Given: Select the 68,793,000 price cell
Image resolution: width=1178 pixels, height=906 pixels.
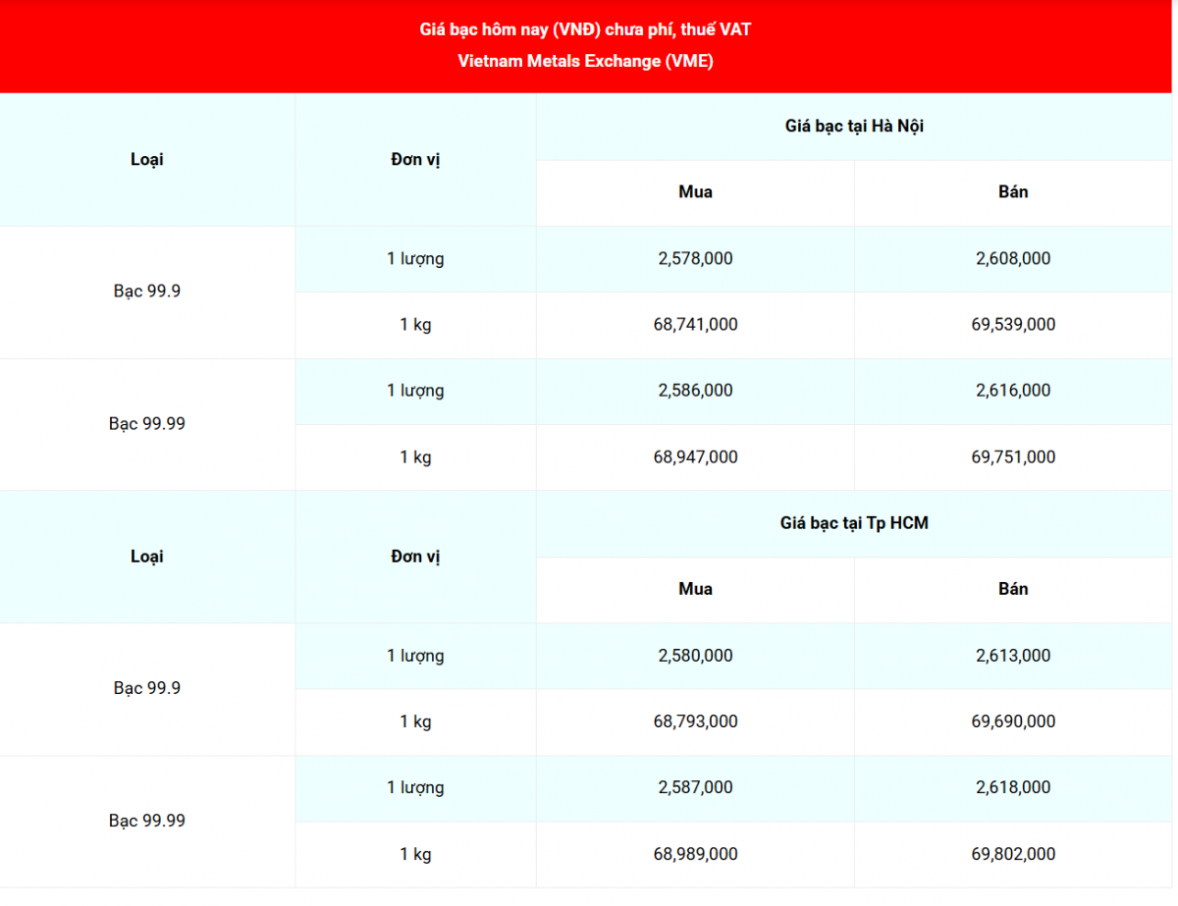Looking at the screenshot, I should [695, 722].
